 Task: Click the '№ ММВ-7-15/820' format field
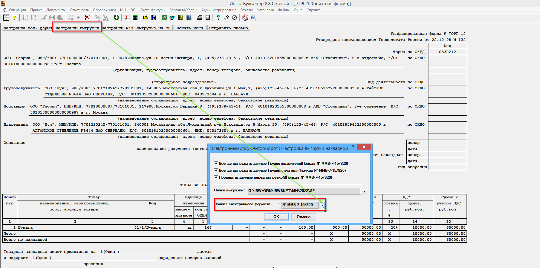point(300,205)
